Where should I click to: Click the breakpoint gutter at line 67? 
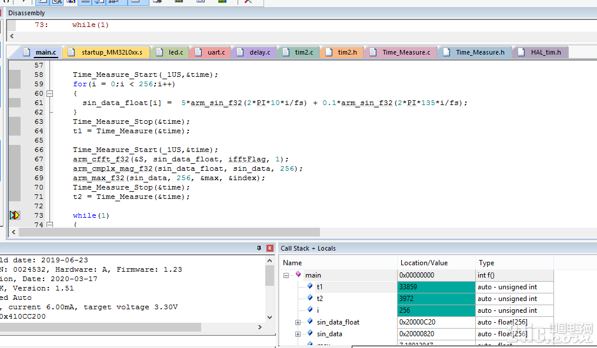[x=15, y=159]
